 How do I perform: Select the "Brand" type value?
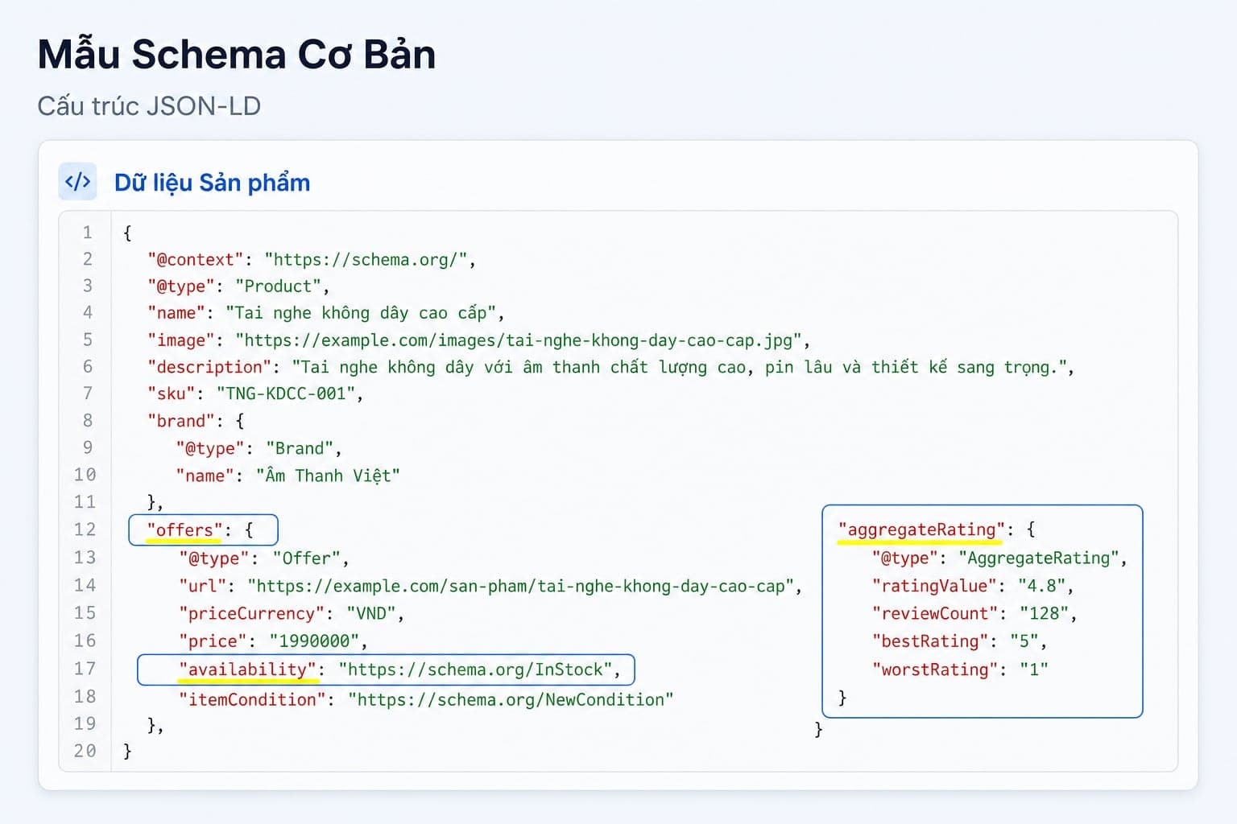coord(300,449)
